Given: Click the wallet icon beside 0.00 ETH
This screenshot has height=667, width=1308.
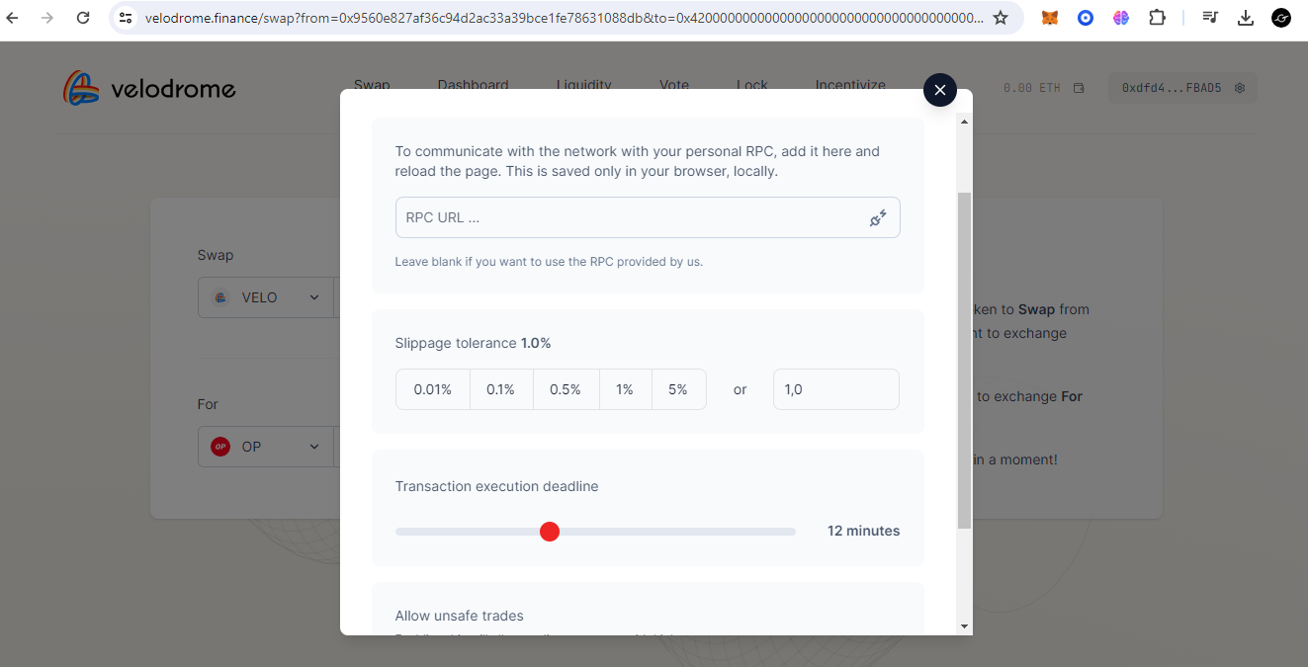Looking at the screenshot, I should coord(1079,88).
